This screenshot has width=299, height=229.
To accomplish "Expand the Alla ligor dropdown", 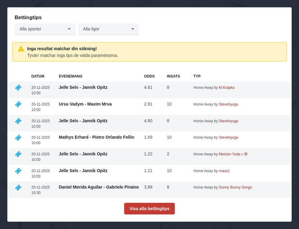I will pos(108,29).
